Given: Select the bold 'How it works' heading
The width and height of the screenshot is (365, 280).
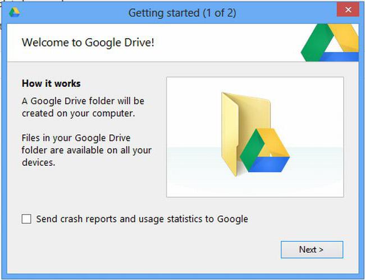Looking at the screenshot, I should (x=51, y=83).
